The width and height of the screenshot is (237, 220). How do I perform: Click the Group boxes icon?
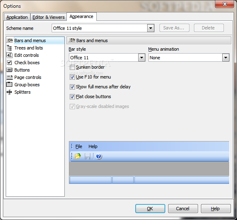click(9, 84)
